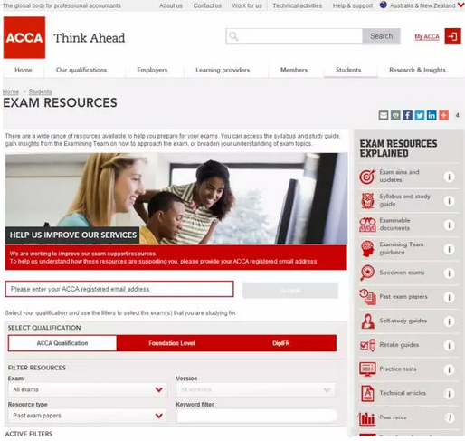This screenshot has height=441, width=465.
Task: Focus the site search input field
Action: click(x=294, y=36)
